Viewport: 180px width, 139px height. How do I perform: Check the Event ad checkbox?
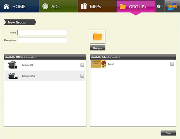(172, 64)
